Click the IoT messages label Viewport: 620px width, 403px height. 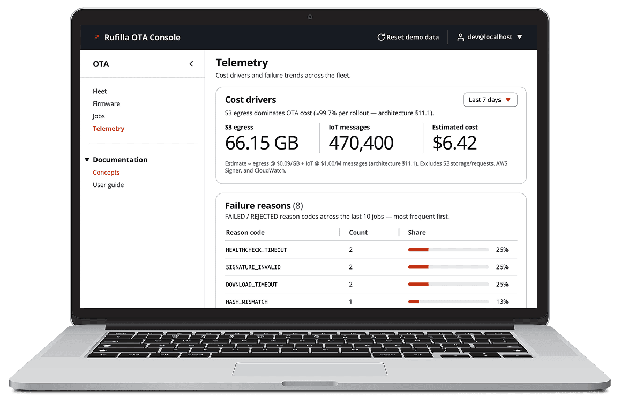pyautogui.click(x=349, y=128)
